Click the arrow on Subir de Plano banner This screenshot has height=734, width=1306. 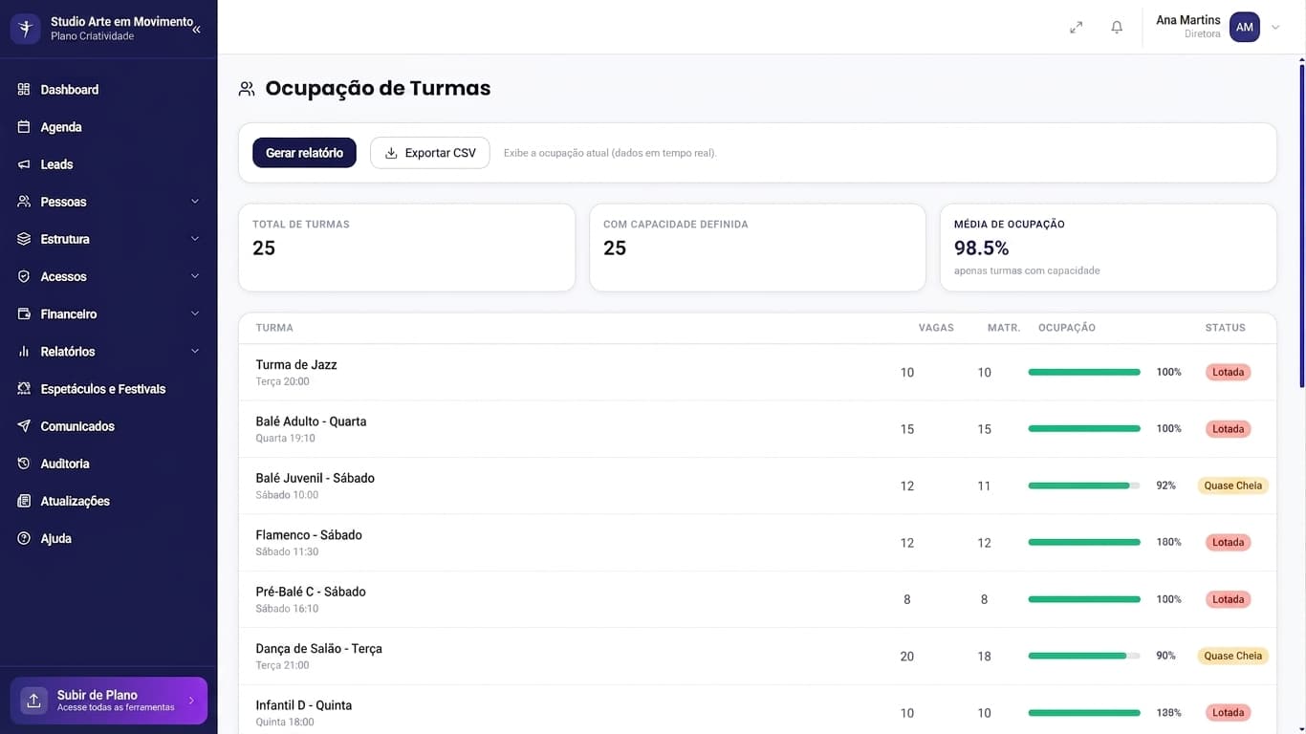click(191, 701)
